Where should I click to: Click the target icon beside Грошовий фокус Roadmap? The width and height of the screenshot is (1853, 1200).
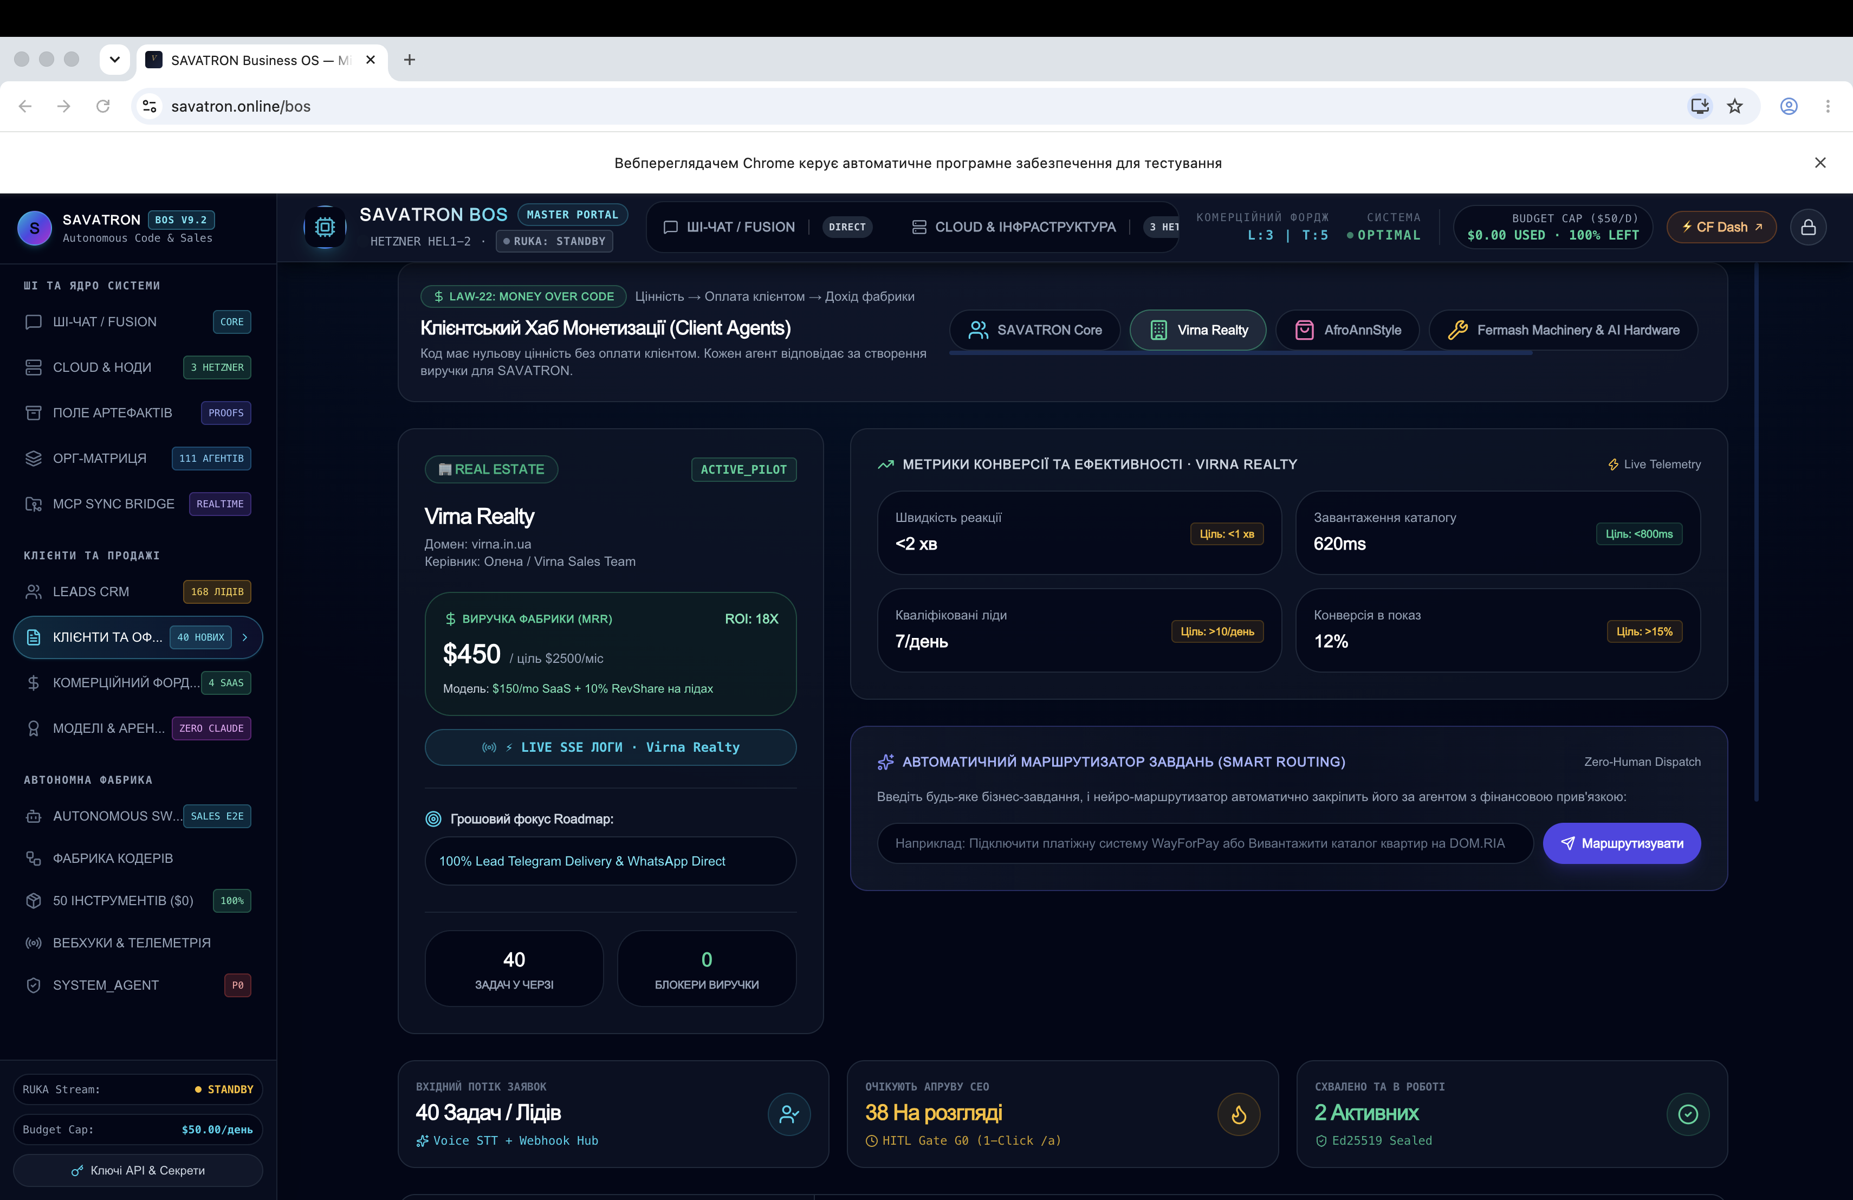[x=433, y=819]
